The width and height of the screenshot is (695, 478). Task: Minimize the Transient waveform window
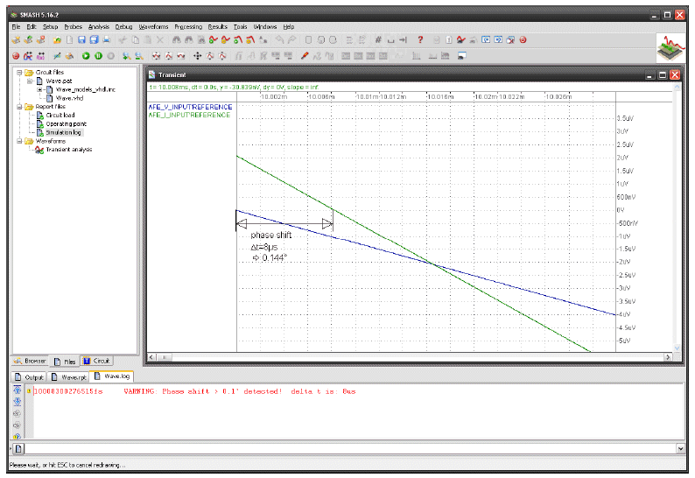pyautogui.click(x=649, y=75)
